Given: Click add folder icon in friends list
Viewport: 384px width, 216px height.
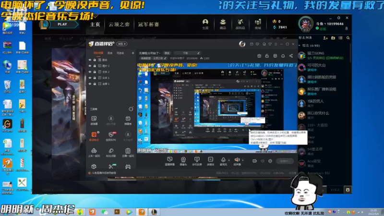Looking at the screenshot, I should pyautogui.click(x=333, y=38).
